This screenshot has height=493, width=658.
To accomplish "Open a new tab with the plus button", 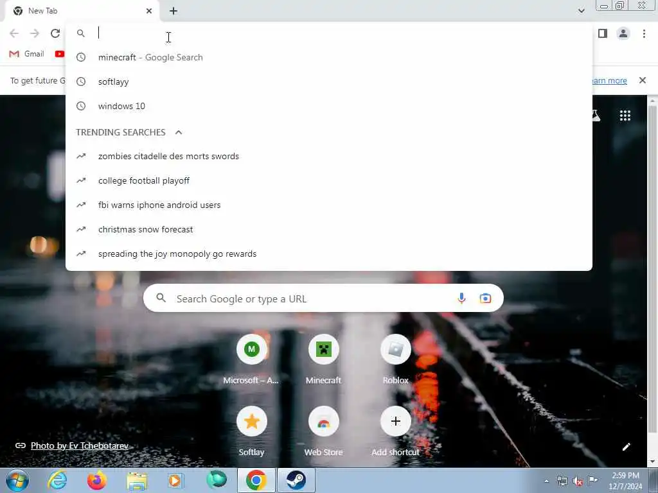I will pos(173,11).
